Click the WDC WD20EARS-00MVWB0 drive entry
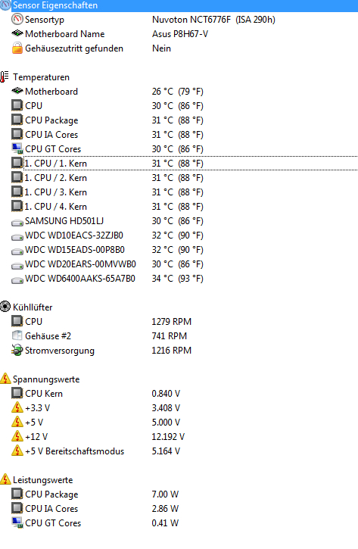This screenshot has height=549, width=358. [80, 264]
